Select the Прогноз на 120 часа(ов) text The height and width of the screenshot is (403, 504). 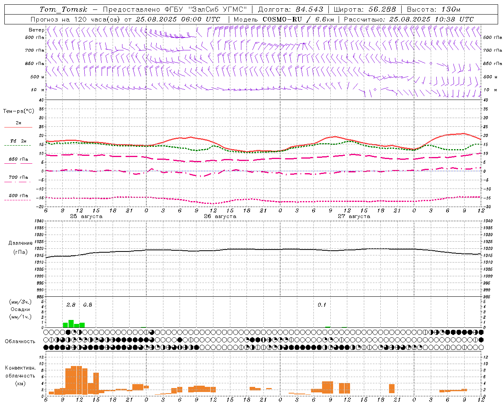click(76, 19)
